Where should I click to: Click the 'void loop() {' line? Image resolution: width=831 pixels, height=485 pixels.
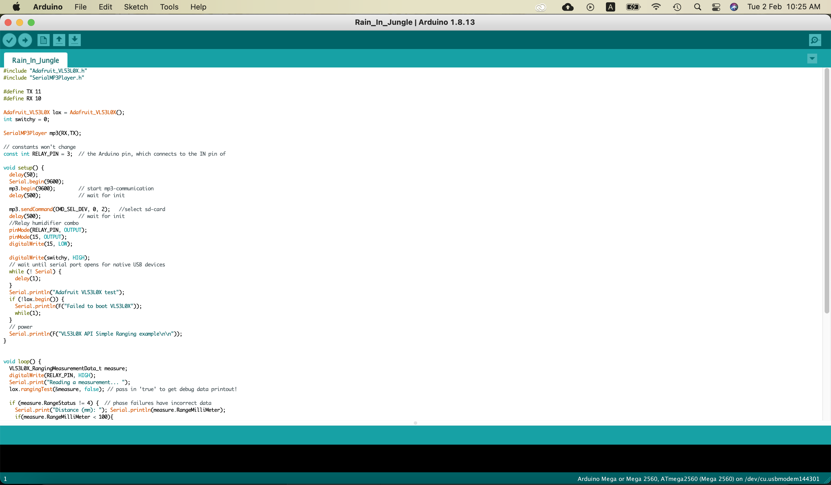tap(22, 362)
